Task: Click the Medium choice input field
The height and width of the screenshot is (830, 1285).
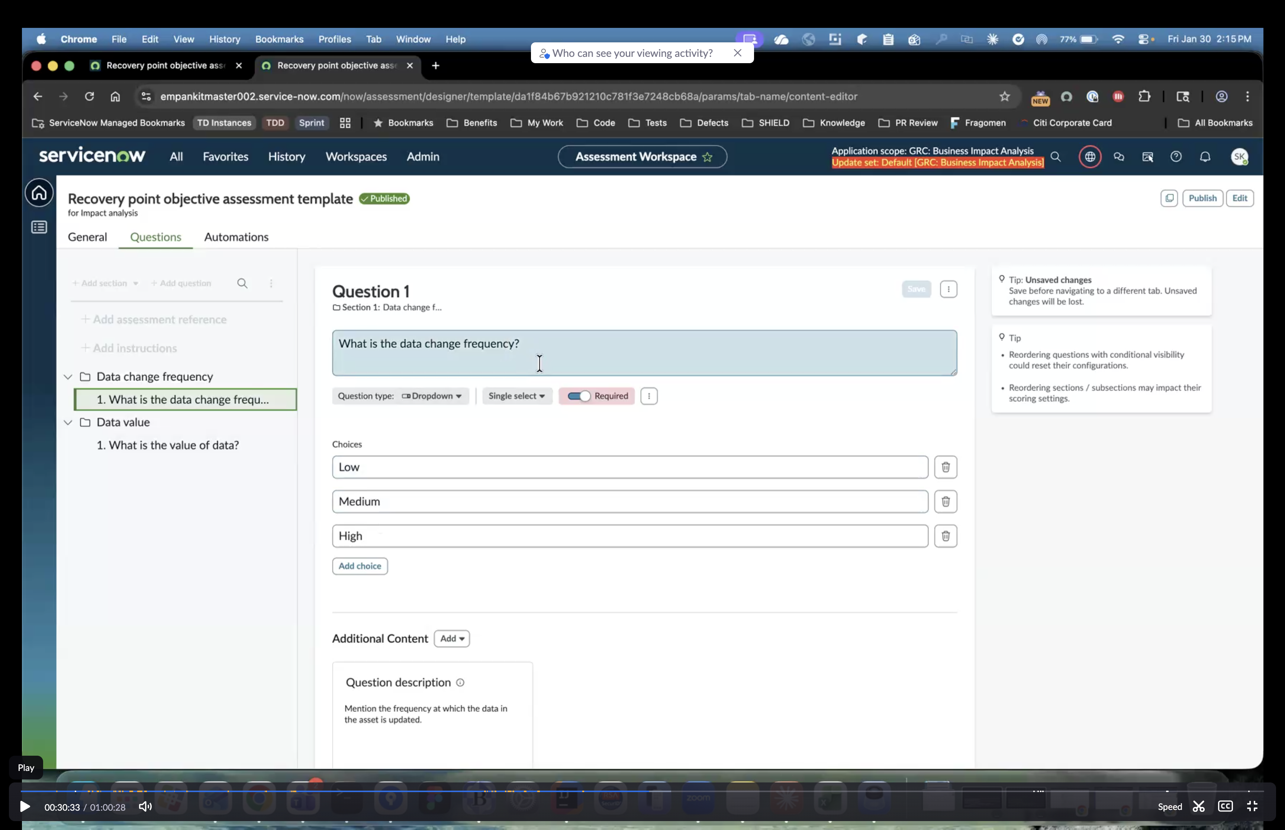Action: [630, 501]
